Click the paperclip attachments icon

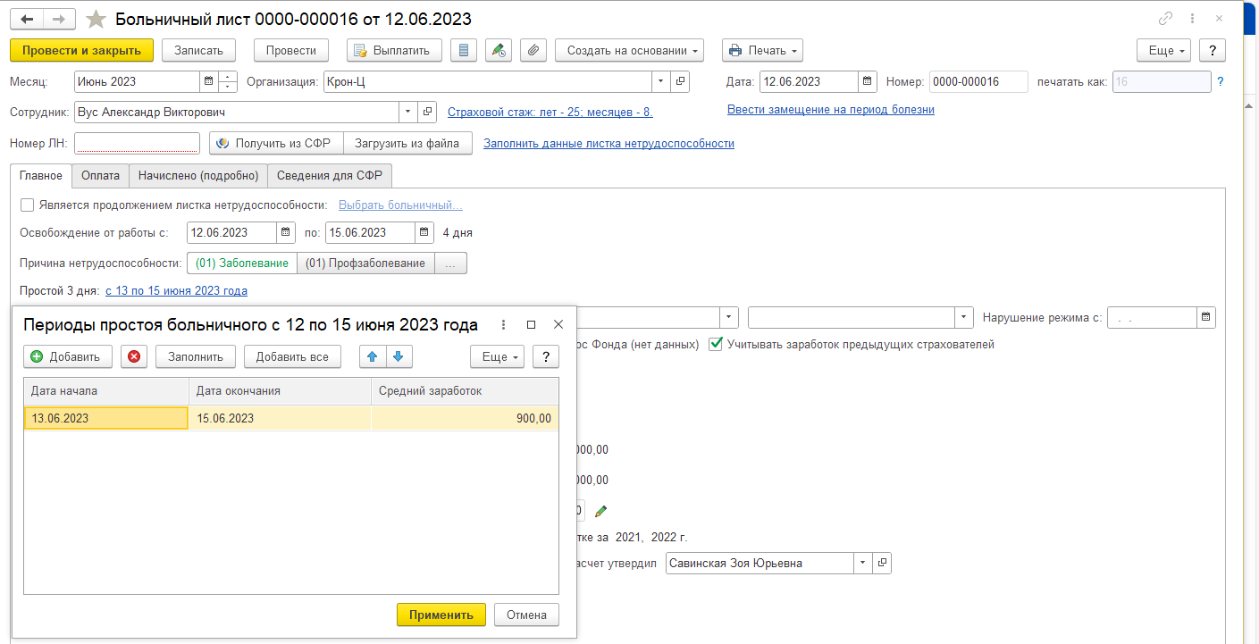(x=533, y=51)
